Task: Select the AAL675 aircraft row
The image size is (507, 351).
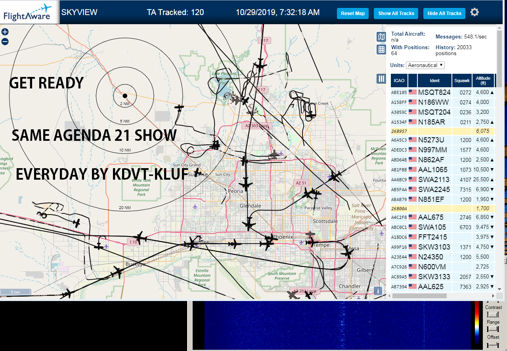Action: tap(443, 217)
